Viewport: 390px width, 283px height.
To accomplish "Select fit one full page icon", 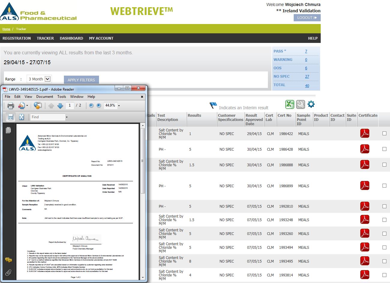I will (x=21, y=117).
